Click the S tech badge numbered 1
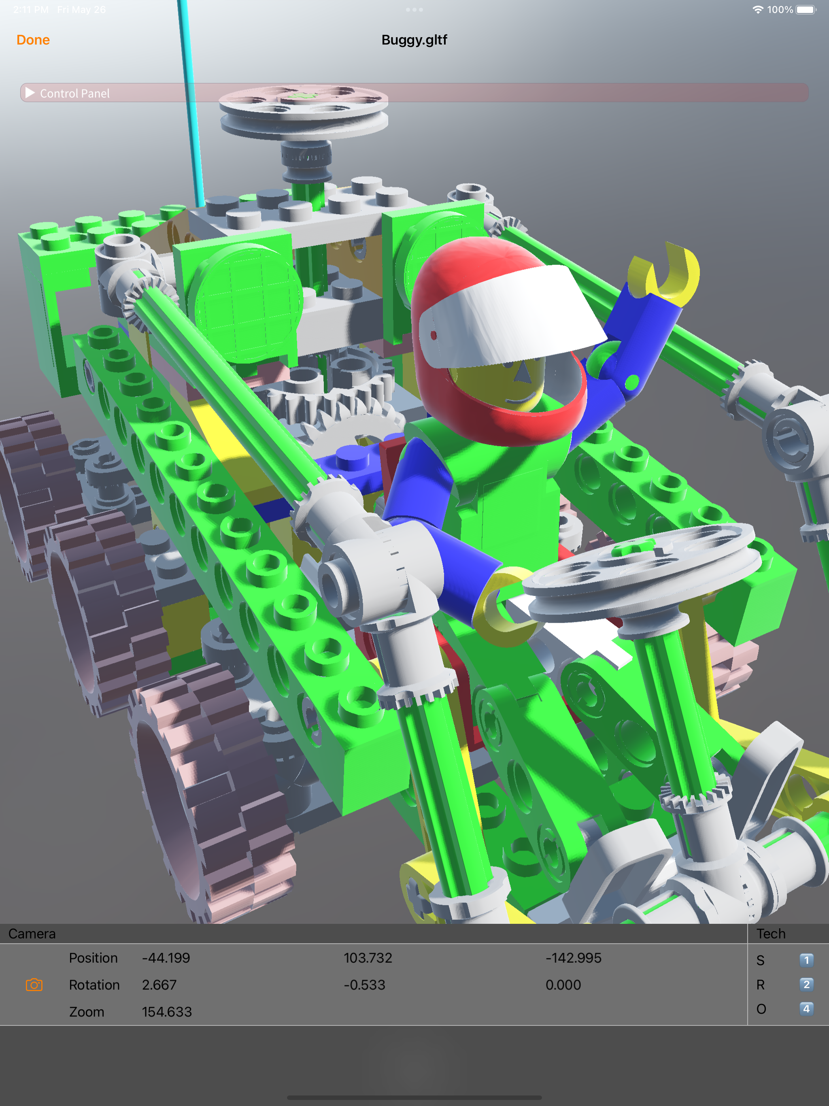829x1106 pixels. pyautogui.click(x=806, y=960)
